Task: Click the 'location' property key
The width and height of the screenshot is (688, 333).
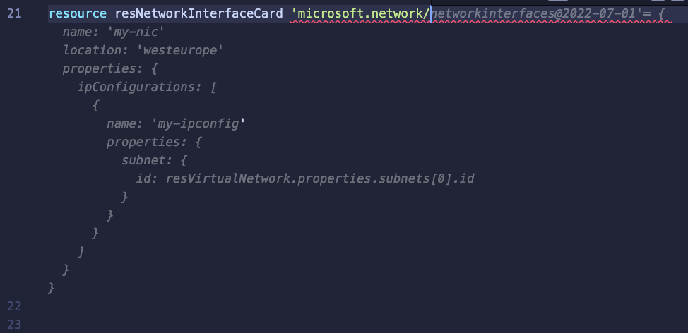Action: coord(89,50)
